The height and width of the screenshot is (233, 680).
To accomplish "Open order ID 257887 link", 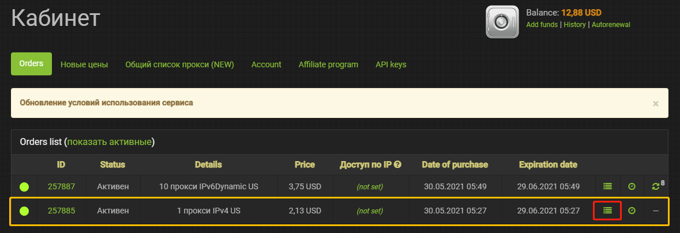I will pos(61,187).
